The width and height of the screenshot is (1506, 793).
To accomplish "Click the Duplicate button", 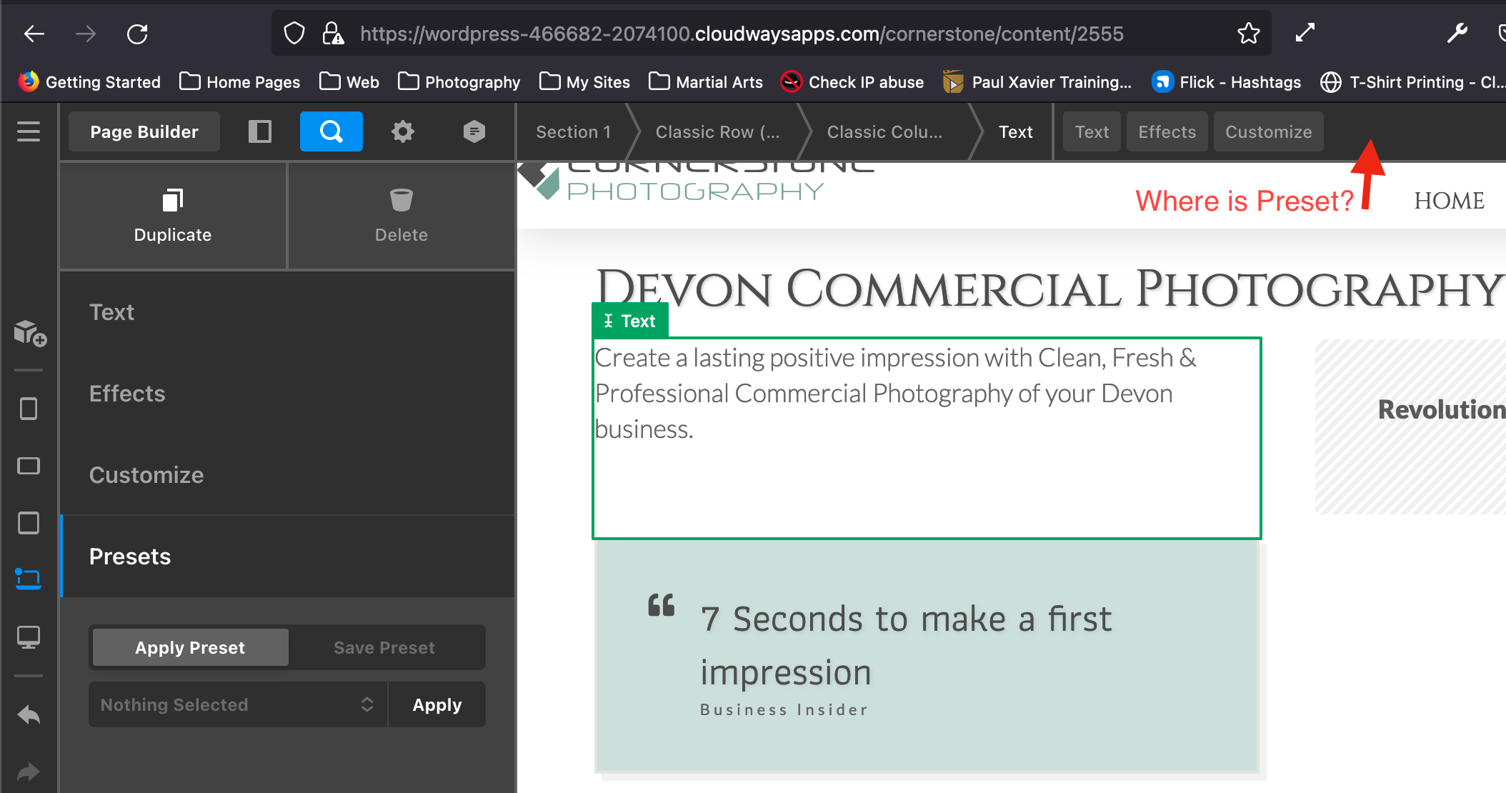I will (x=173, y=216).
